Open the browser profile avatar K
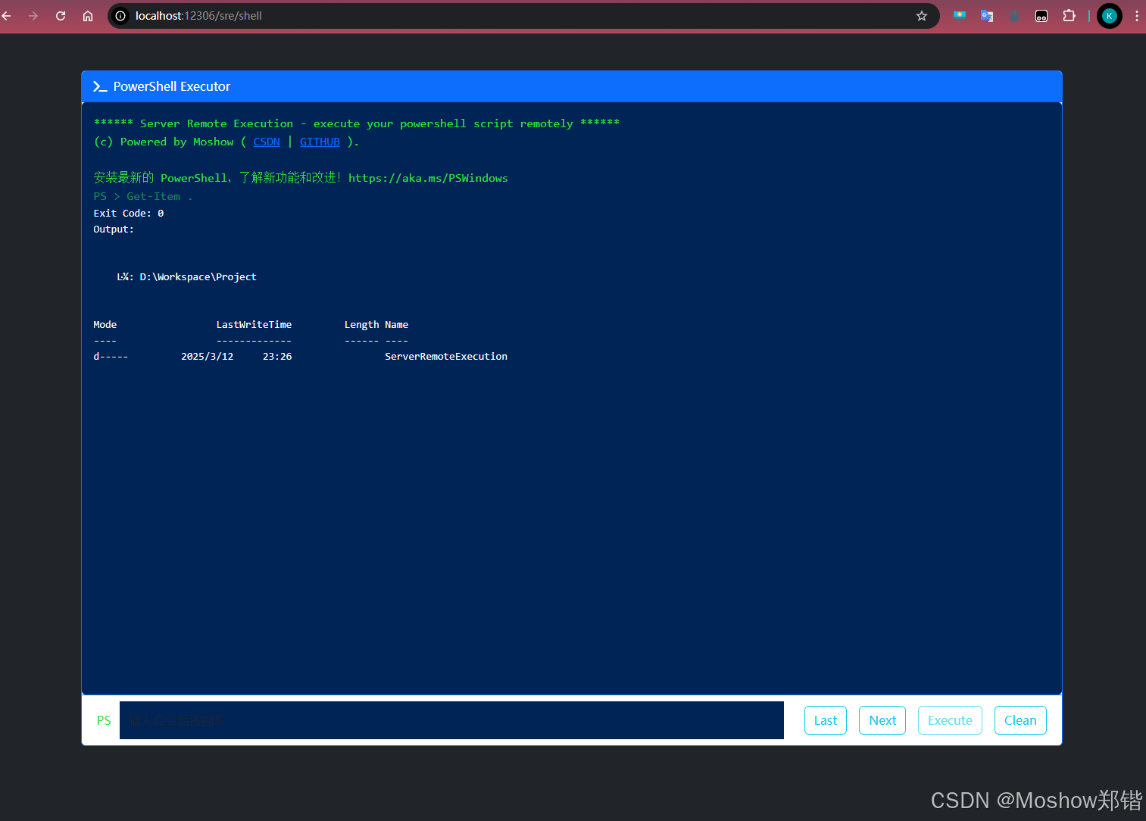The height and width of the screenshot is (821, 1146). [x=1110, y=16]
